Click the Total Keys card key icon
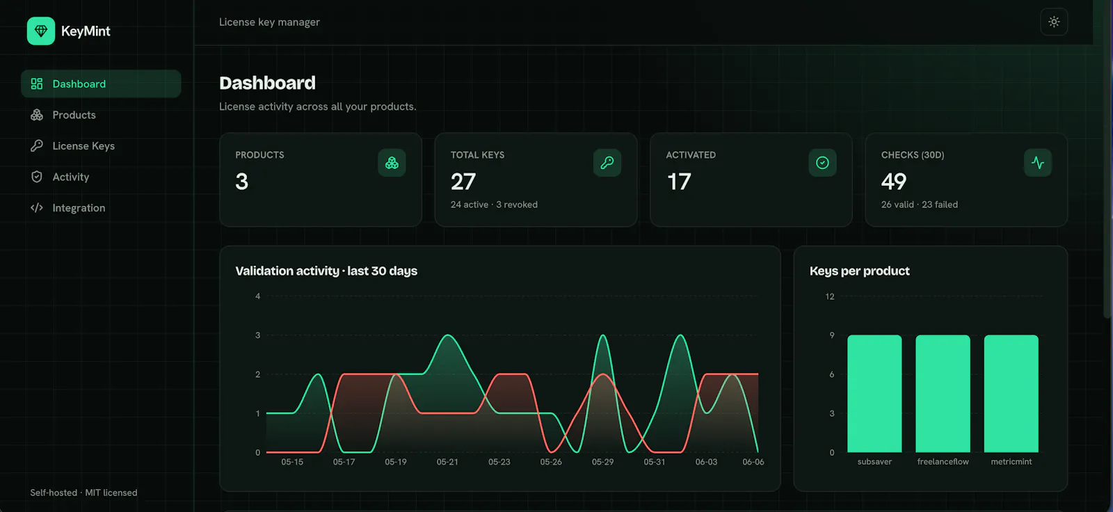This screenshot has height=512, width=1113. click(607, 163)
